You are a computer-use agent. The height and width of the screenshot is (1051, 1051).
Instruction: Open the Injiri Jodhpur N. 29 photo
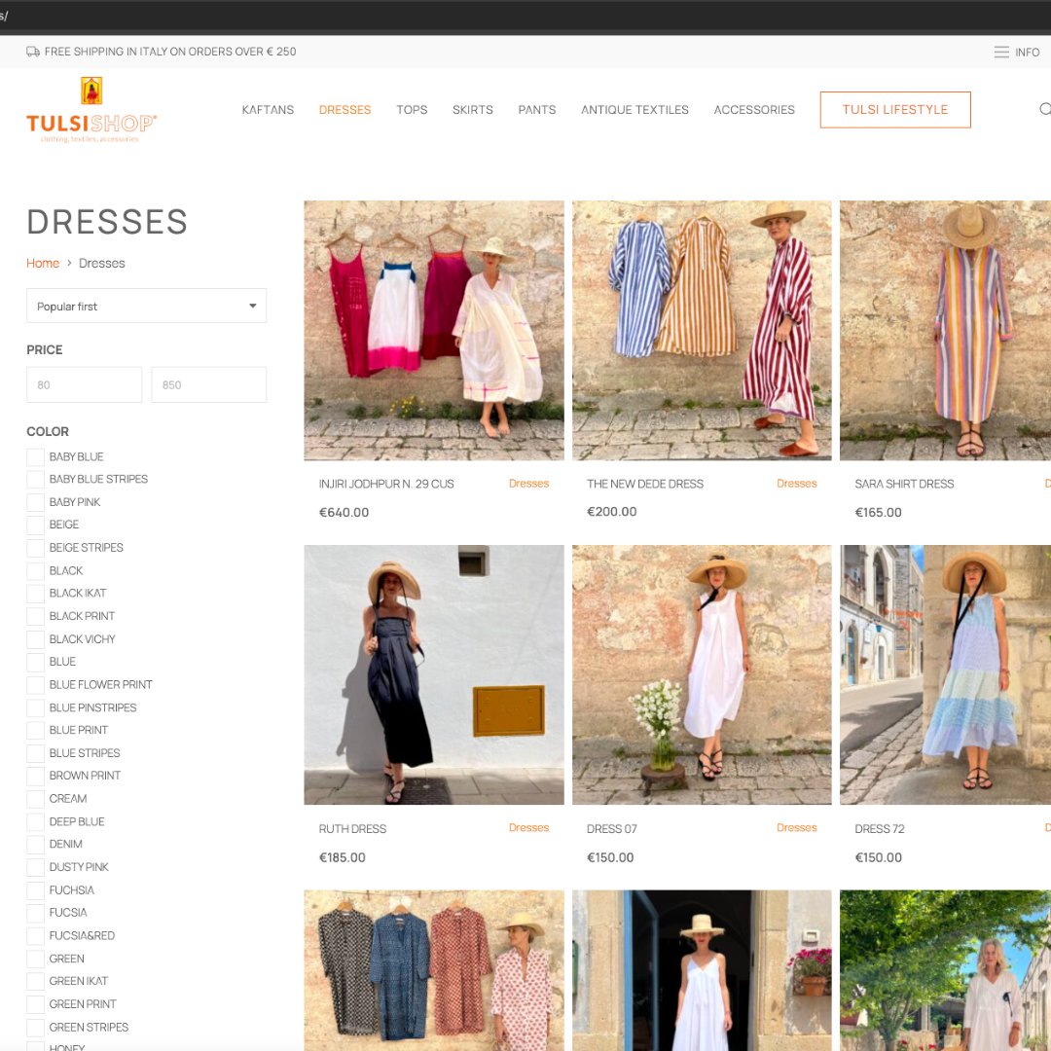click(434, 331)
